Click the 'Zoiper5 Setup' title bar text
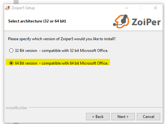Screen dimensions: 165x124 pos(23,8)
